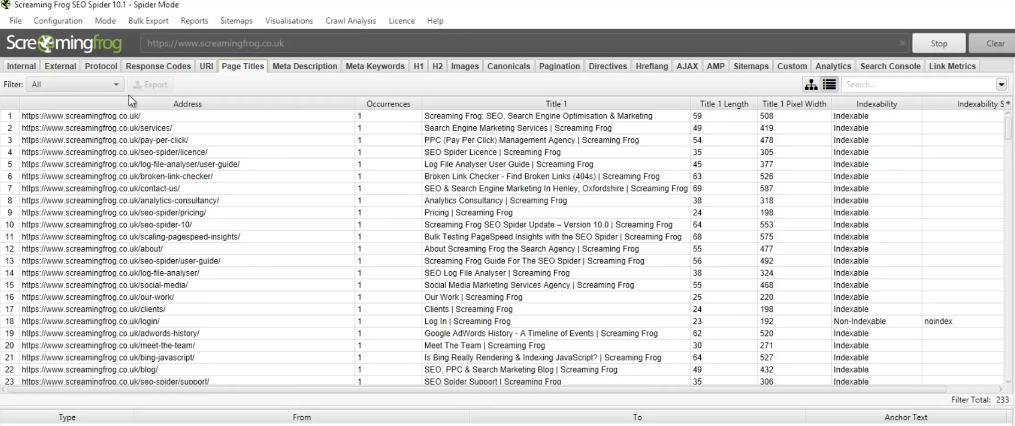Click the Screaming Frog logo
The width and height of the screenshot is (1015, 426).
pyautogui.click(x=64, y=43)
